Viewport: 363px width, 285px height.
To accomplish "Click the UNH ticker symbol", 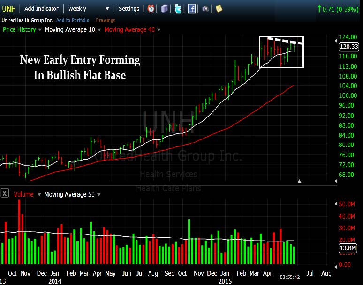I will pos(8,9).
